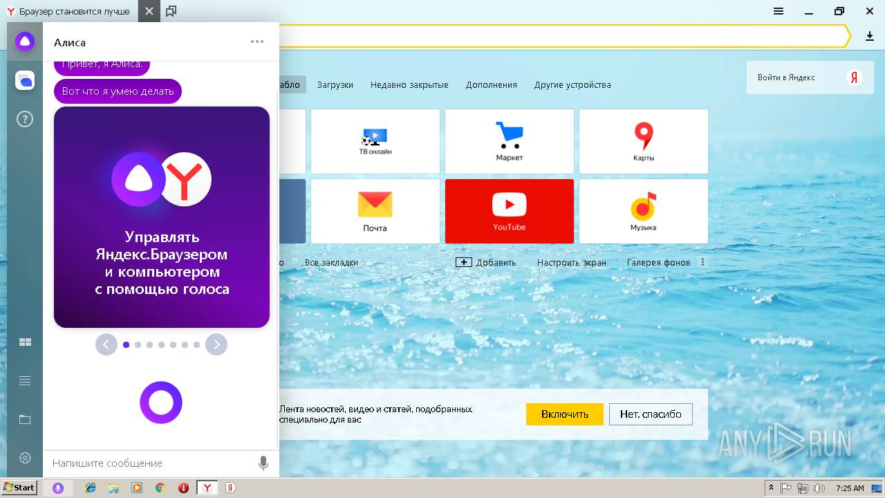Open the Windows Start button

pos(19,488)
